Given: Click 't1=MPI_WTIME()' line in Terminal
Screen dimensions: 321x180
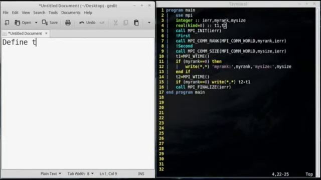Looking at the screenshot, I should tap(193, 56).
